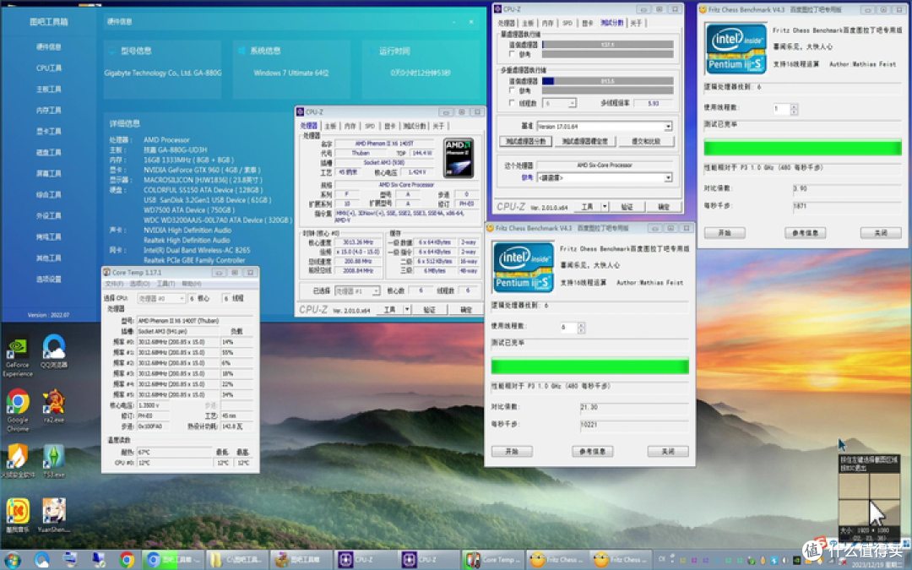The image size is (912, 570).
Task: Click multi-thread score bar in CPU-Z benchmark
Action: click(x=608, y=81)
